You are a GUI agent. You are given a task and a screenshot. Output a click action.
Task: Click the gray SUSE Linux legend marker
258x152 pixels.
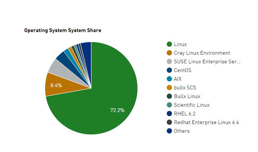[x=169, y=62]
